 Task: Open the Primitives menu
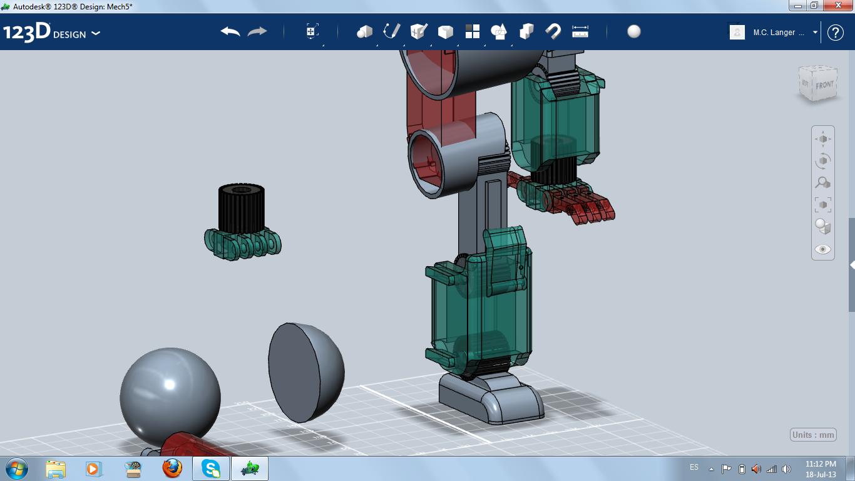pos(364,31)
